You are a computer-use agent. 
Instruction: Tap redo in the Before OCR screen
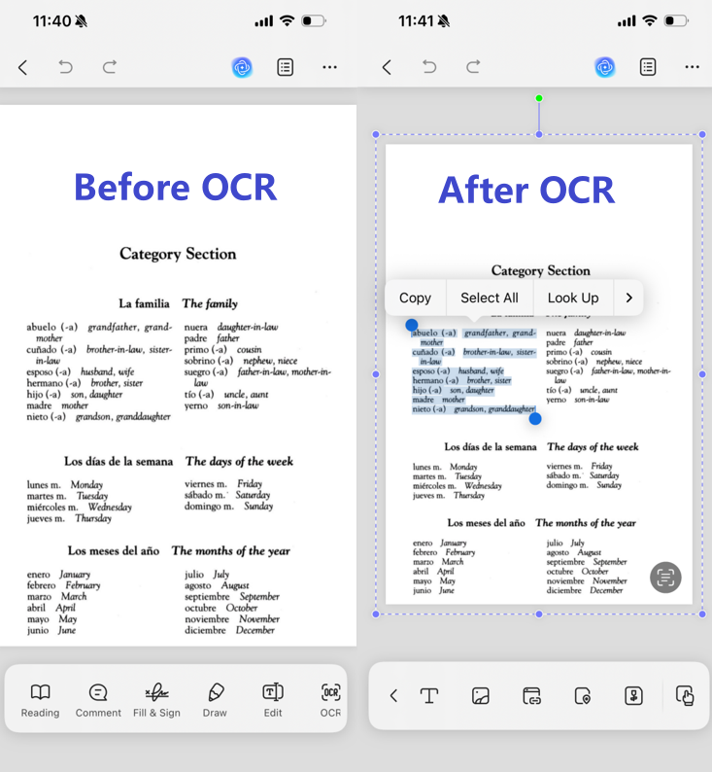pyautogui.click(x=109, y=67)
